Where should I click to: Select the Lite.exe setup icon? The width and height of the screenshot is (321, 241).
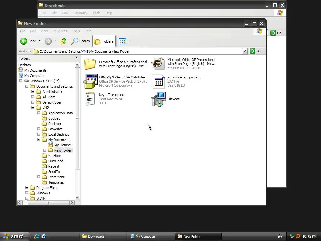click(158, 99)
